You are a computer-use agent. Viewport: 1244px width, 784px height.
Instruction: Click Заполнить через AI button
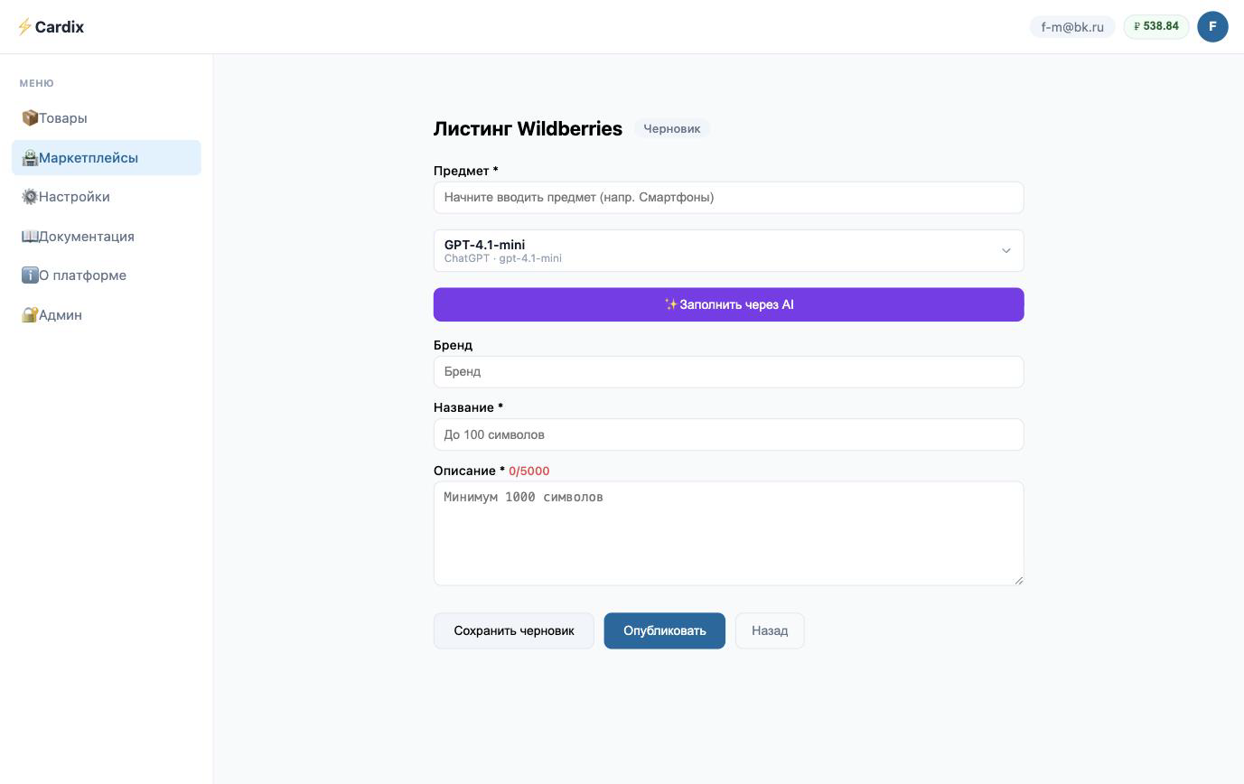tap(728, 305)
